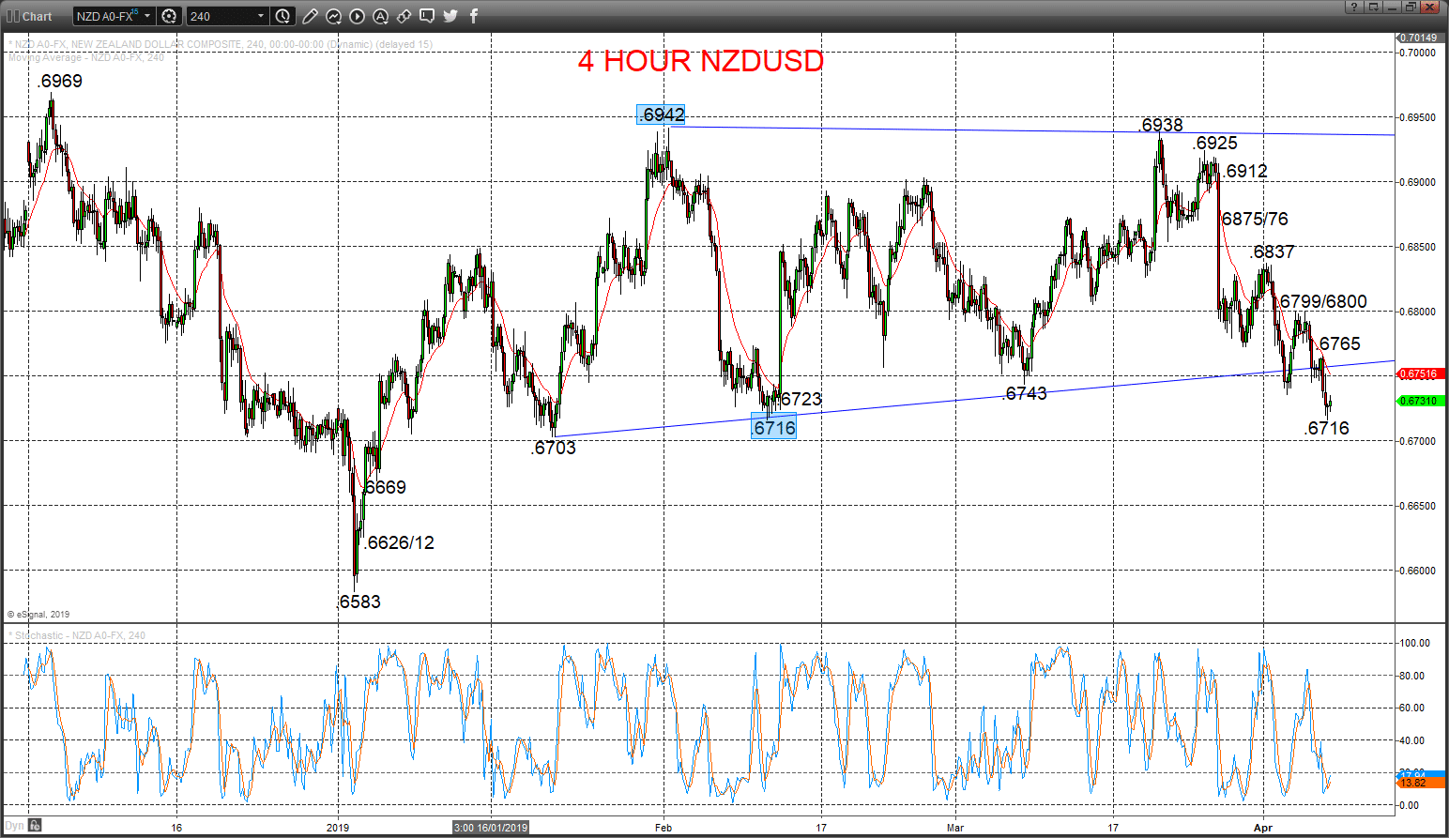Click the .6669 annotation label

385,487
